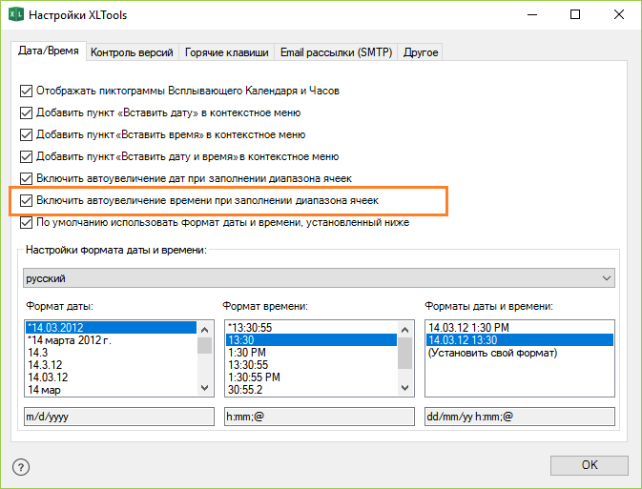This screenshot has width=642, height=489.
Task: Close the Настройки XLTools window
Action: pyautogui.click(x=617, y=15)
